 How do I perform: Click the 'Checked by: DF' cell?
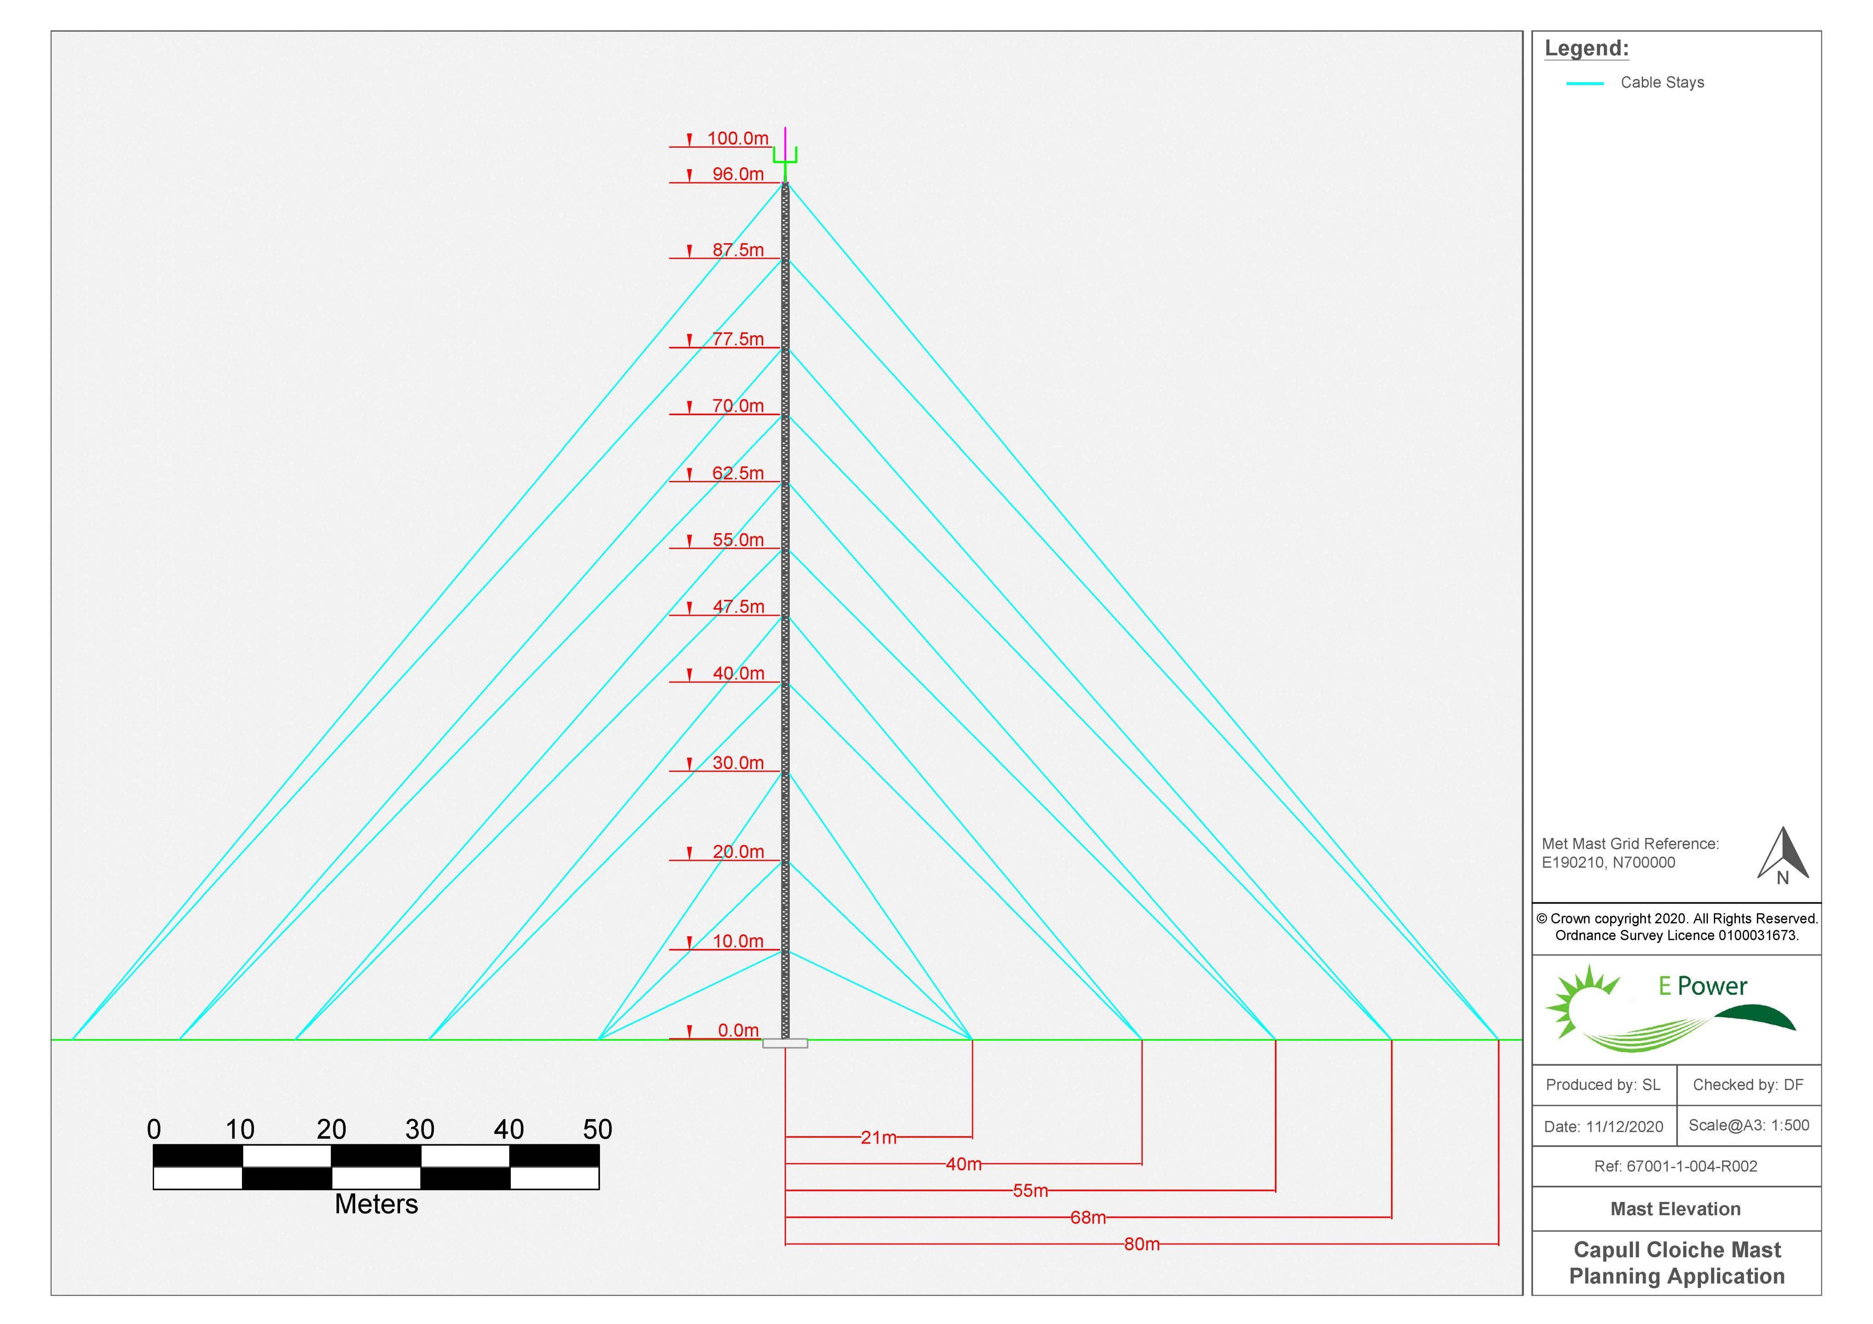click(1749, 1085)
